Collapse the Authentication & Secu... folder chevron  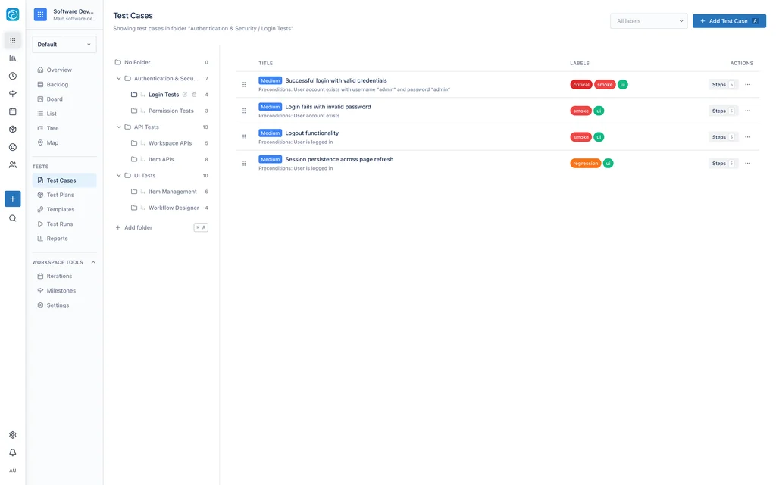[x=119, y=79]
